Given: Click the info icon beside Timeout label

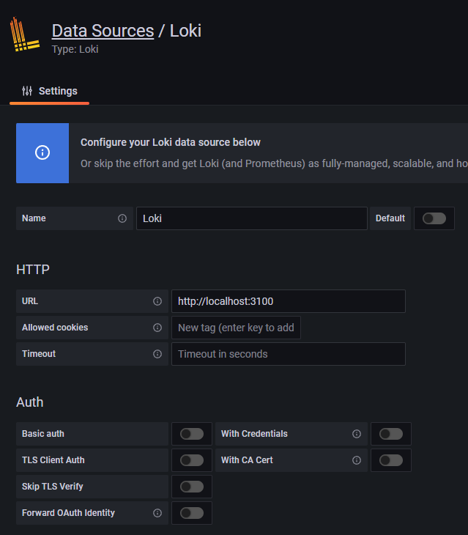Looking at the screenshot, I should tap(157, 354).
